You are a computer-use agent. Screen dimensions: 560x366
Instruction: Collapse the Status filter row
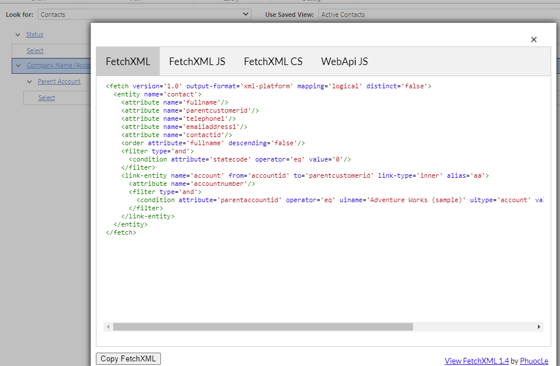tap(18, 34)
